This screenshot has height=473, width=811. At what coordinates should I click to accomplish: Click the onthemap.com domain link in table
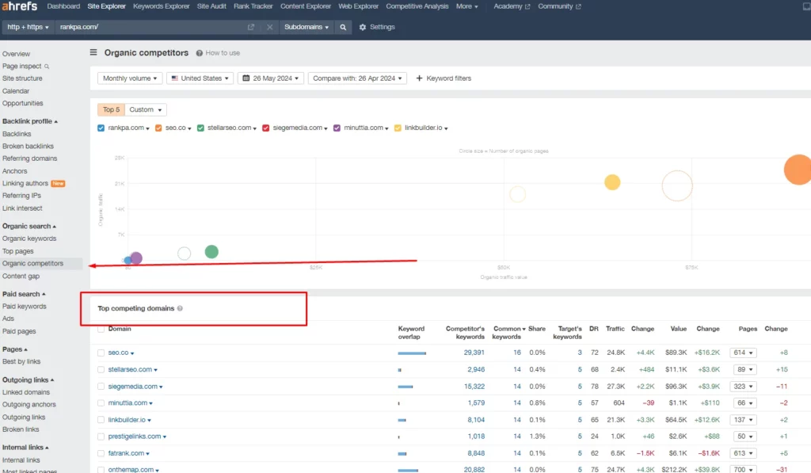pos(131,470)
